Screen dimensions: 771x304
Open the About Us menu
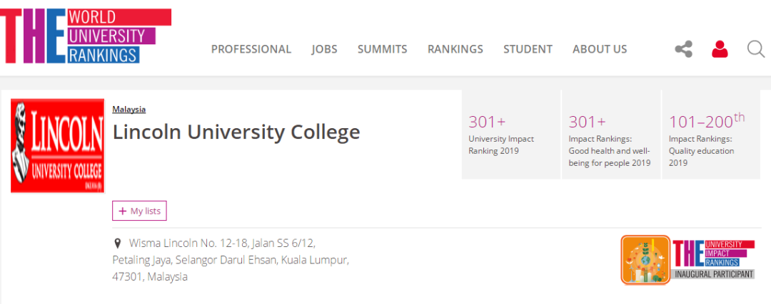(600, 49)
